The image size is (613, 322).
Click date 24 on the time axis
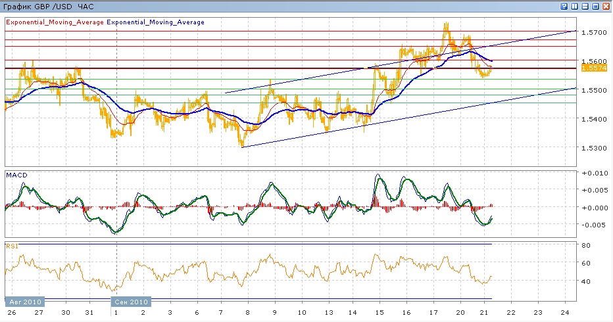point(566,313)
